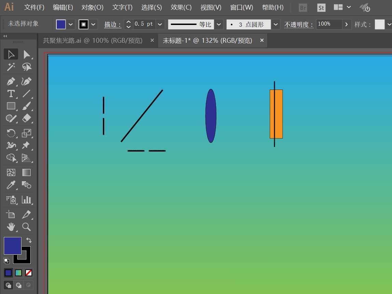
Task: Open fill color dropdown in control bar
Action: tap(71, 24)
